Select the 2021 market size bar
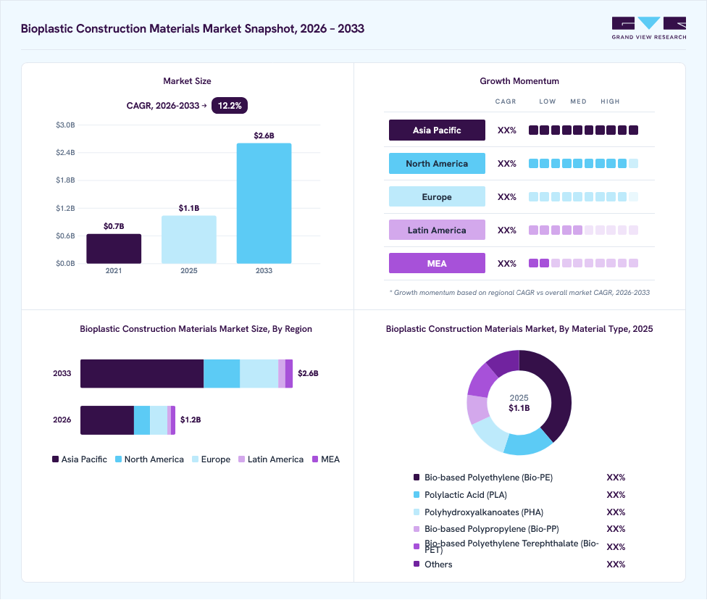This screenshot has width=707, height=600. 114,249
